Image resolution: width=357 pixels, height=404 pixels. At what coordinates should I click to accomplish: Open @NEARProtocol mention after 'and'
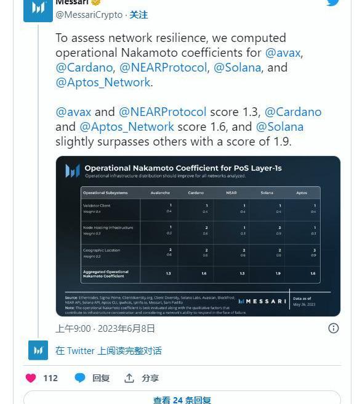click(x=162, y=112)
